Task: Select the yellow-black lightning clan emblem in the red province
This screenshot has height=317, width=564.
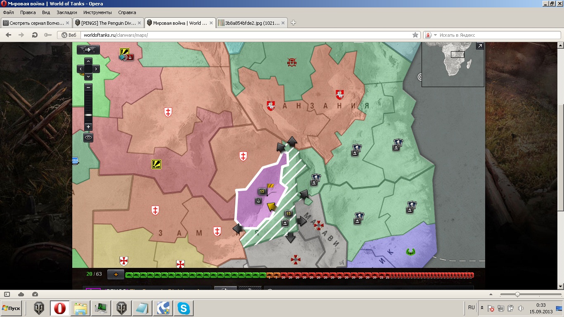Action: coord(156,164)
